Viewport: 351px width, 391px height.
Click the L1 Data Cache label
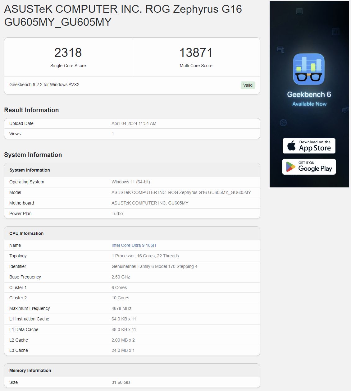click(x=24, y=329)
